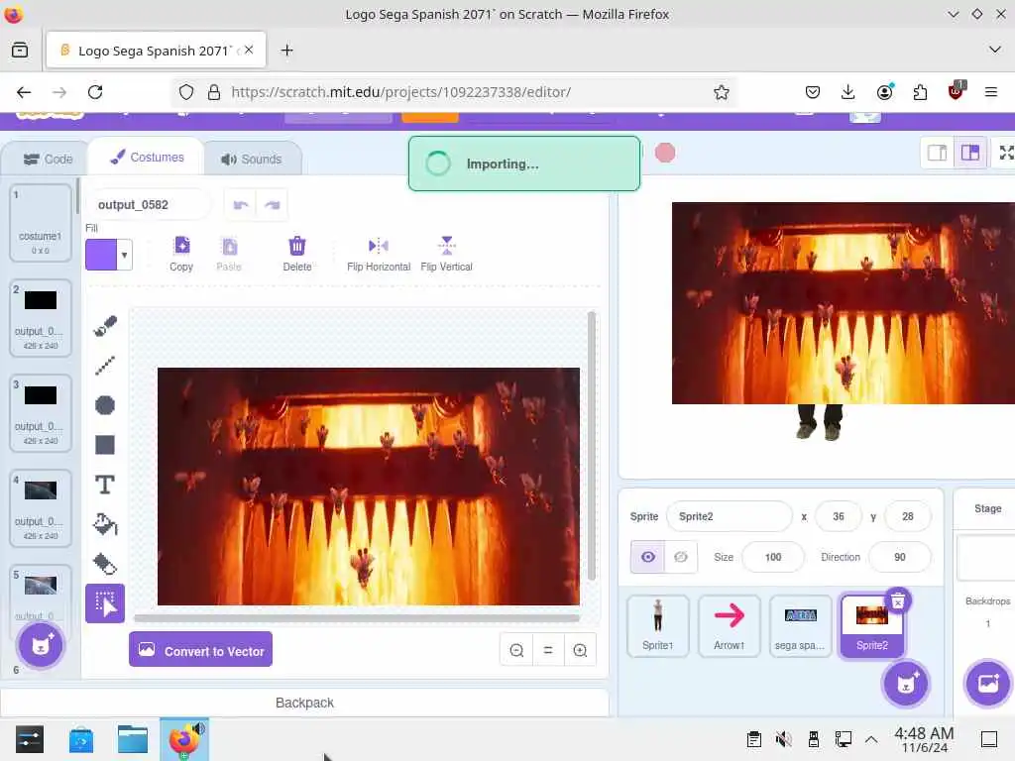Select the Arrow1 sprite
The image size is (1015, 761).
pyautogui.click(x=729, y=626)
